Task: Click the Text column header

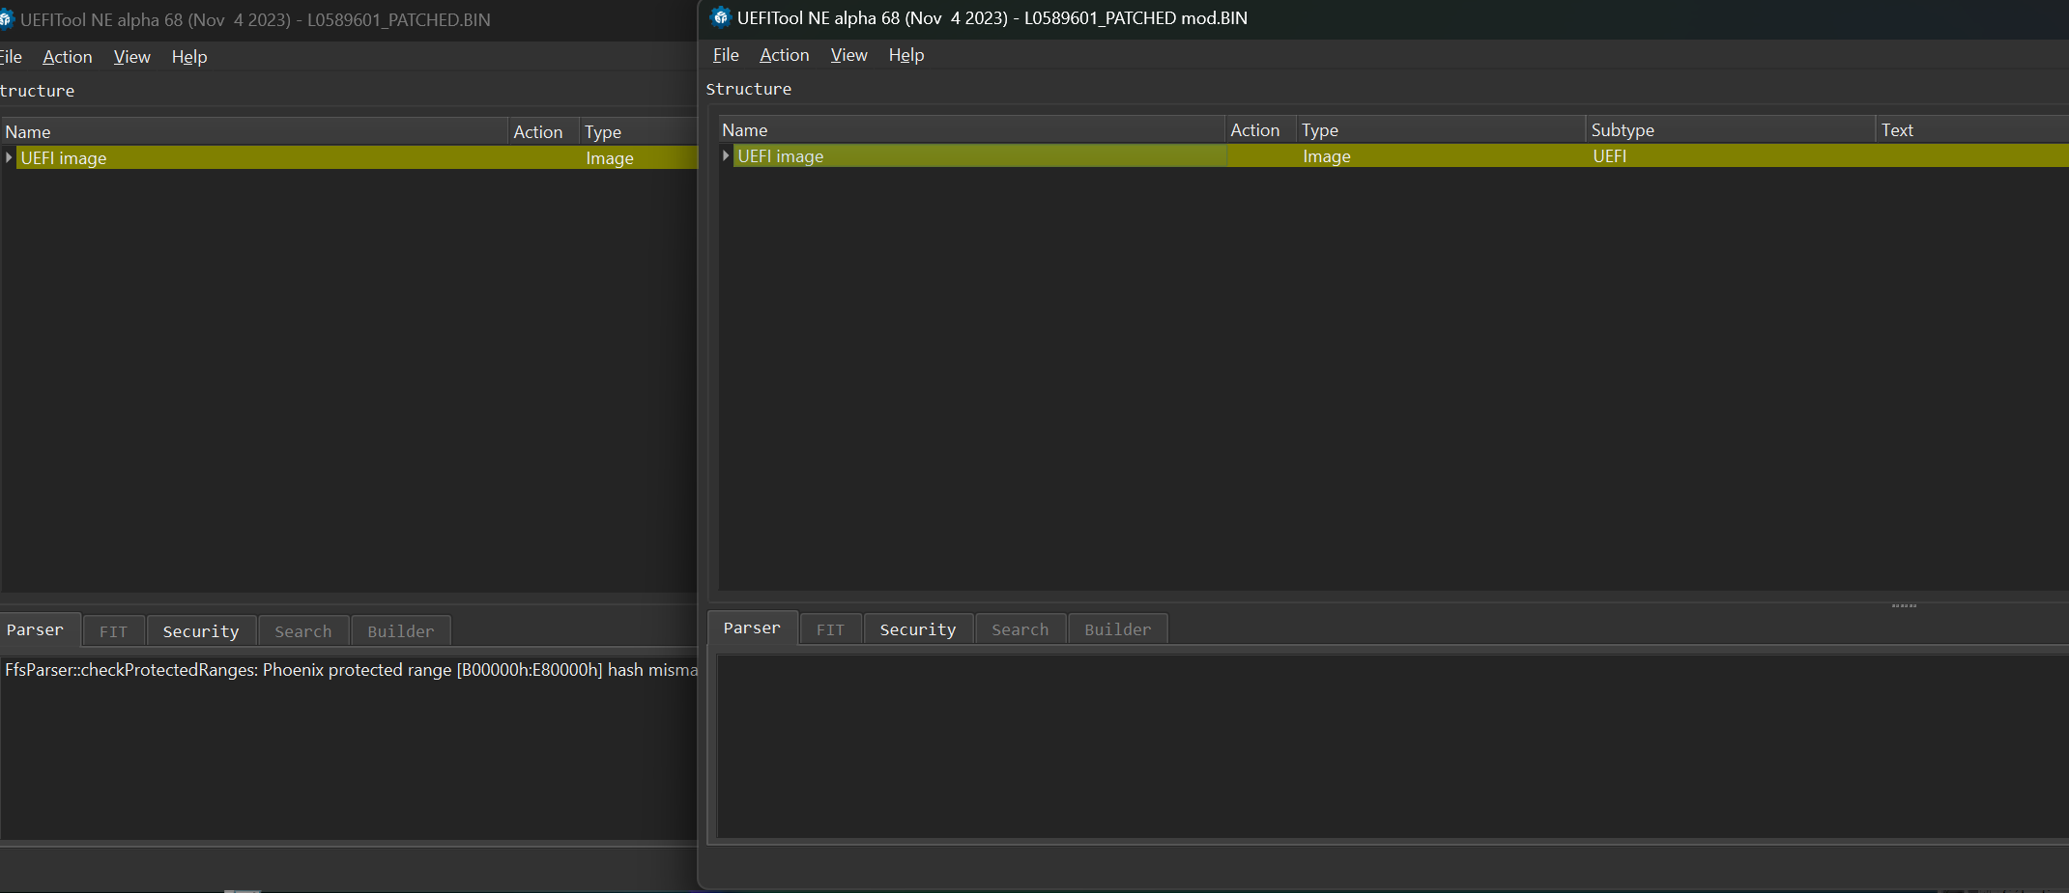Action: click(x=1896, y=130)
